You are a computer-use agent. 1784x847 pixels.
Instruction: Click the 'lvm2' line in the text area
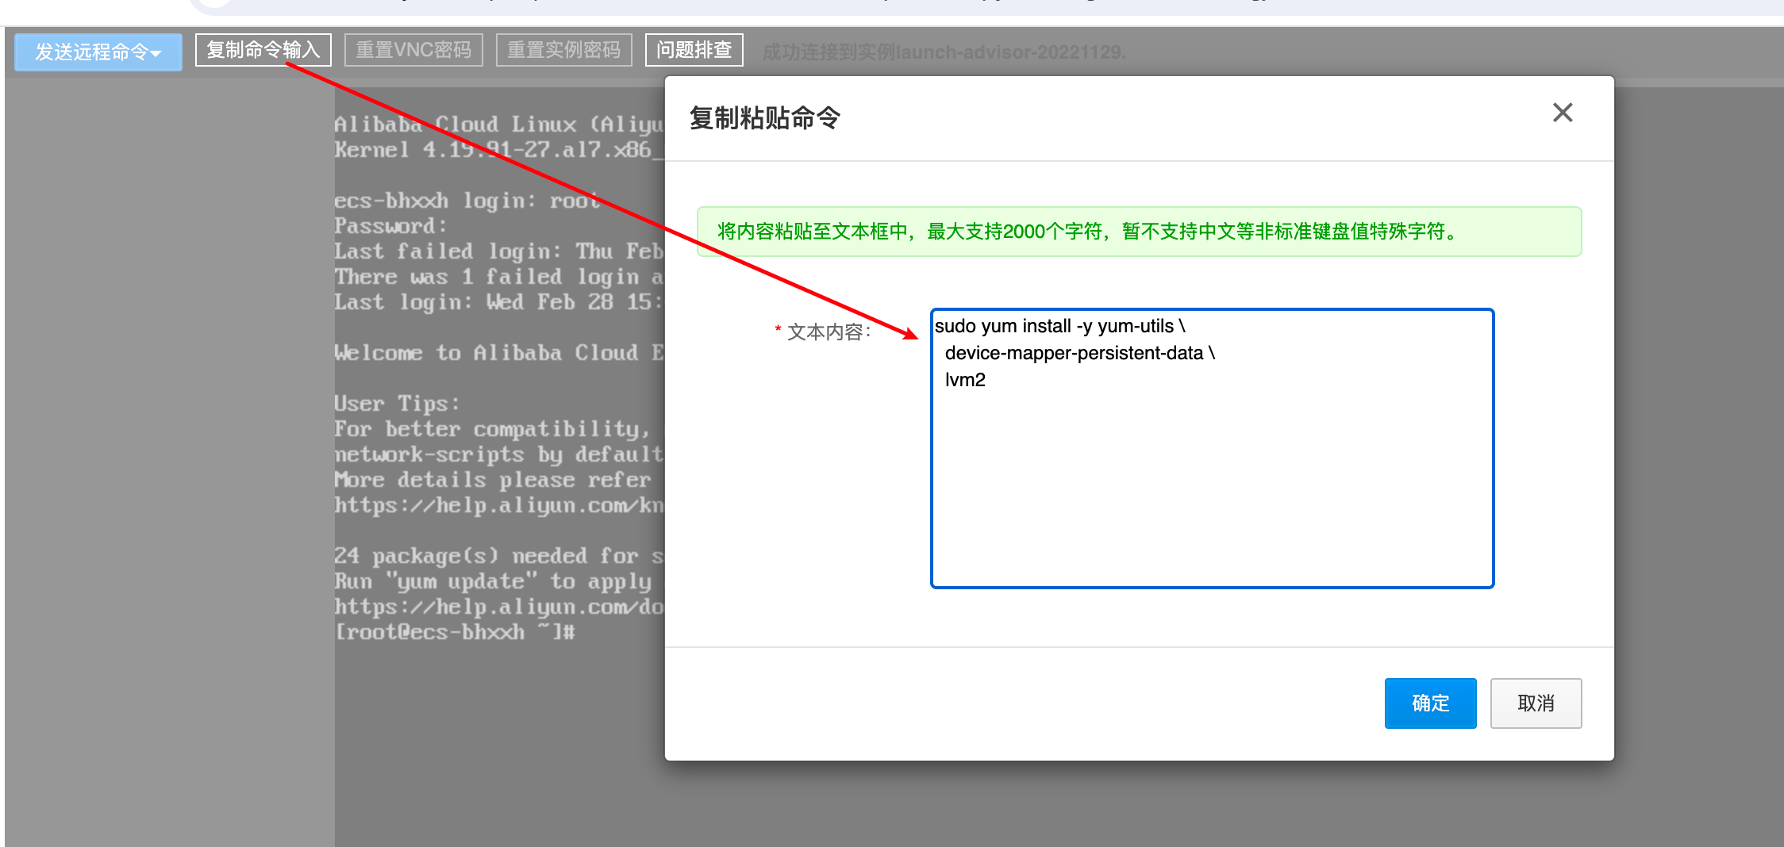click(x=965, y=380)
